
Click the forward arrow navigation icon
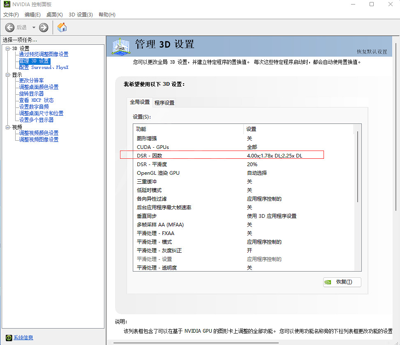pos(44,27)
